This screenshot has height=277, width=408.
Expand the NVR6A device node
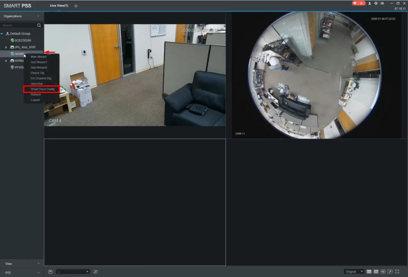[x=6, y=61]
